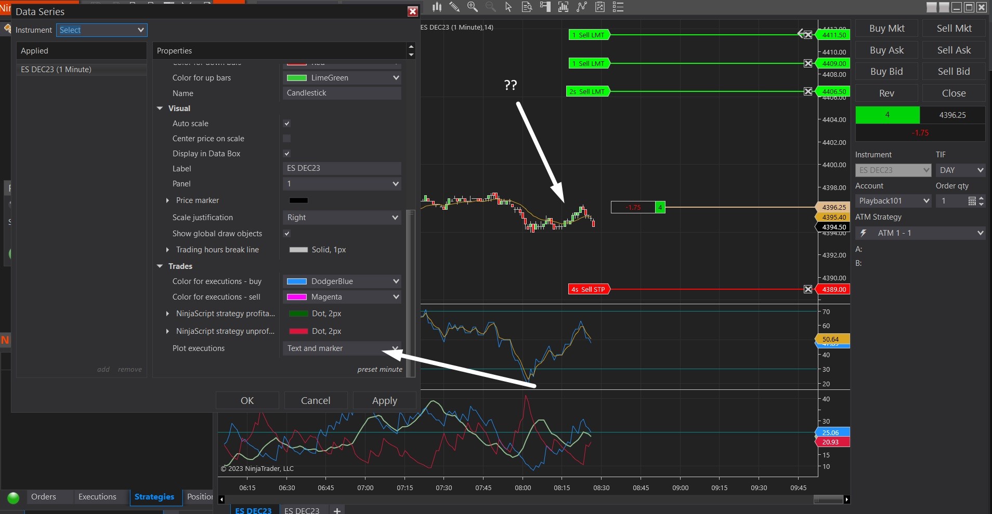Click the zoom out magnifier icon

[490, 7]
